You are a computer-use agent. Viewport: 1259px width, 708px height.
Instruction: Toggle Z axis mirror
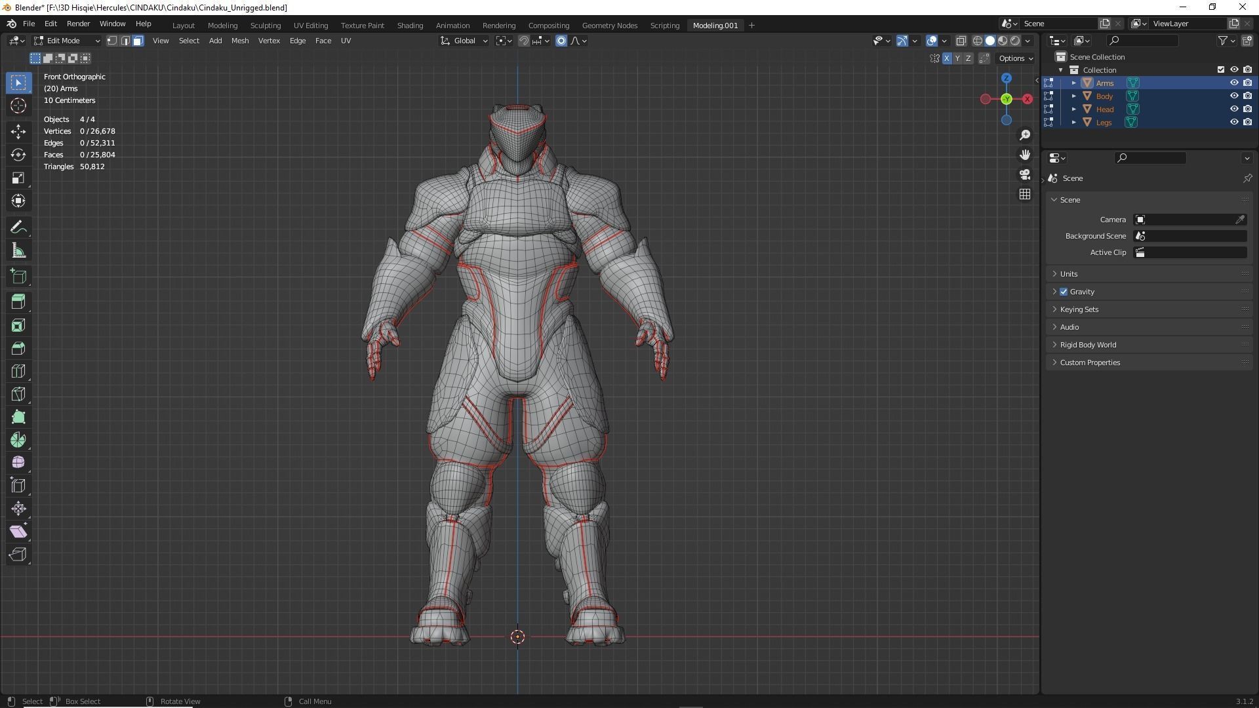pos(969,58)
